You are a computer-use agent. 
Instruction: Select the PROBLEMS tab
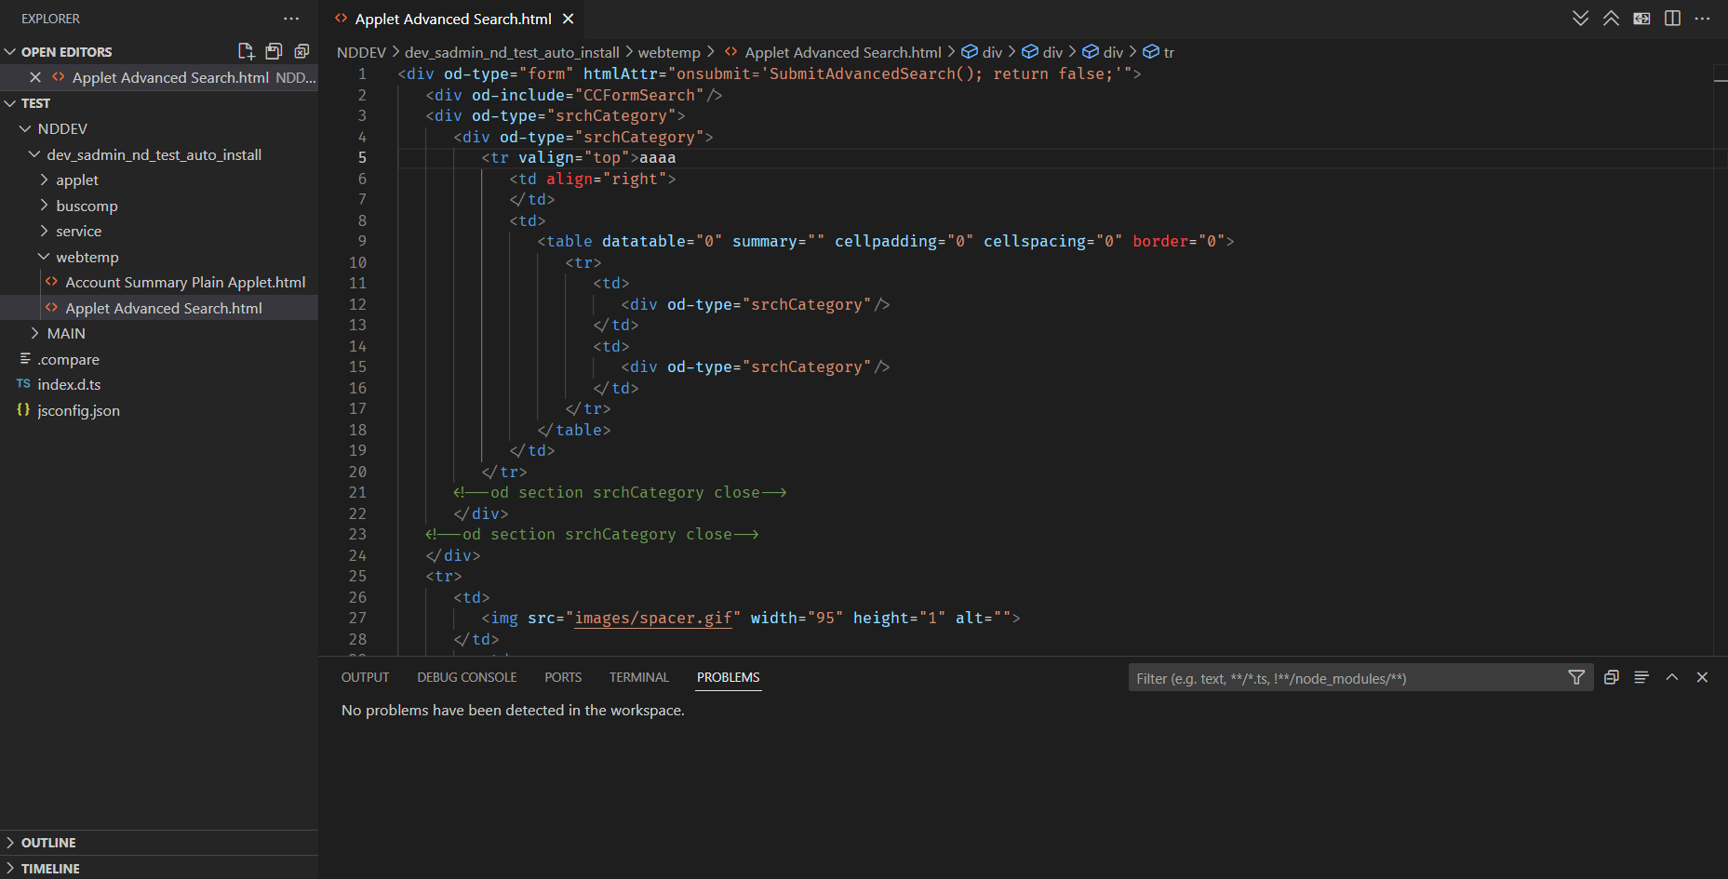click(x=729, y=677)
